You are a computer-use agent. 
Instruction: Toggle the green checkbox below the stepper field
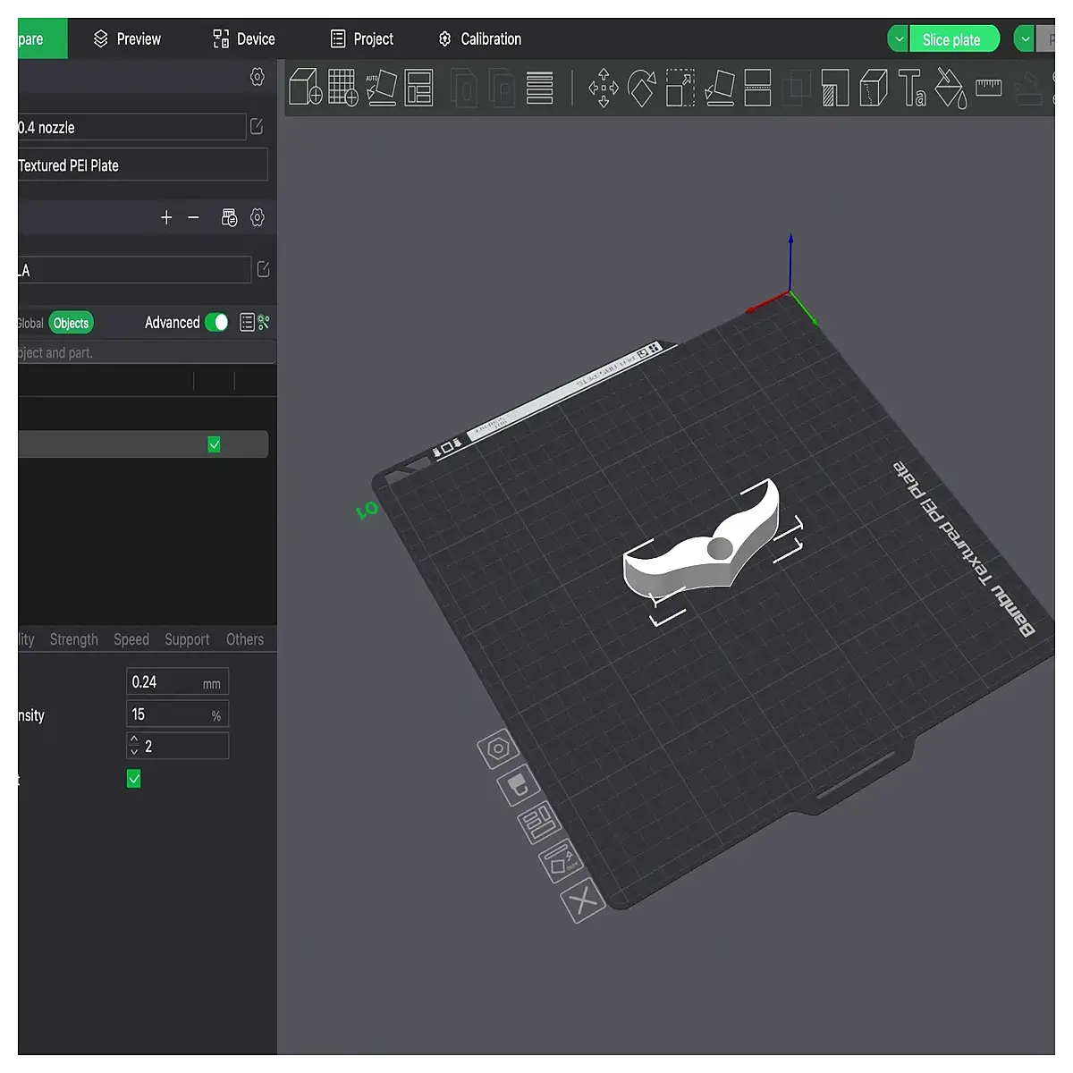[x=133, y=779]
